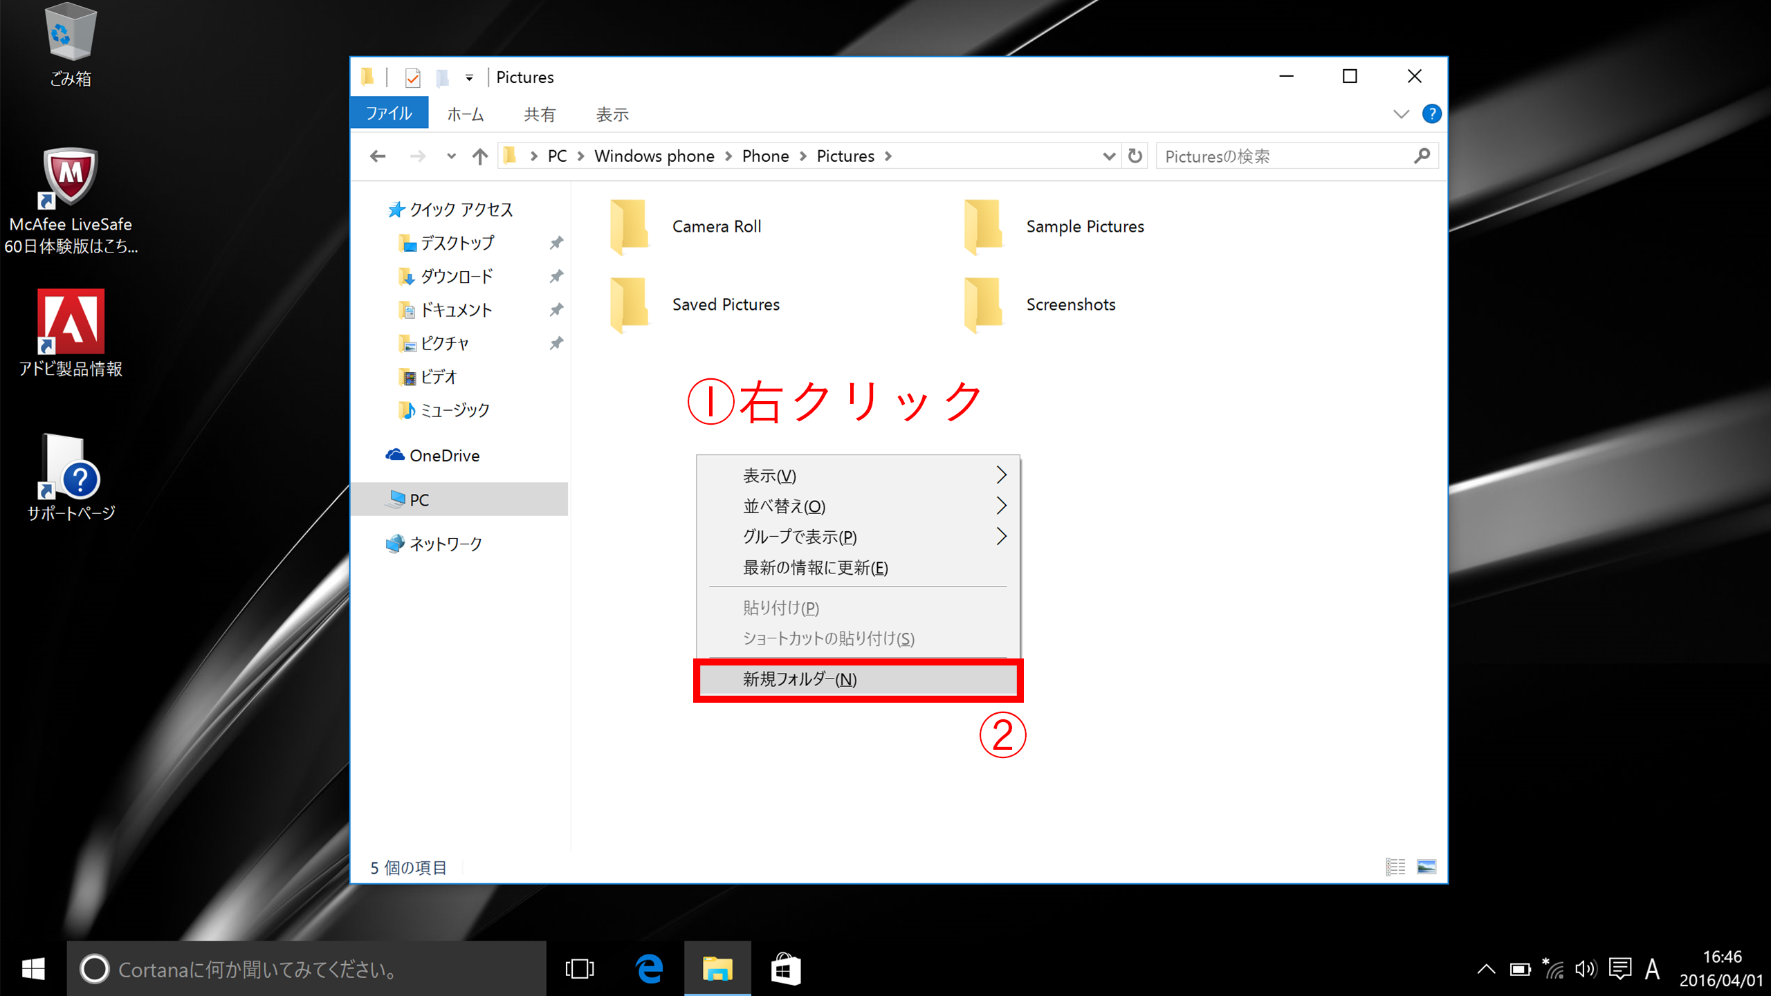Screen dimensions: 1771x996
Task: Select ダウンロード in the navigation pane
Action: point(447,277)
